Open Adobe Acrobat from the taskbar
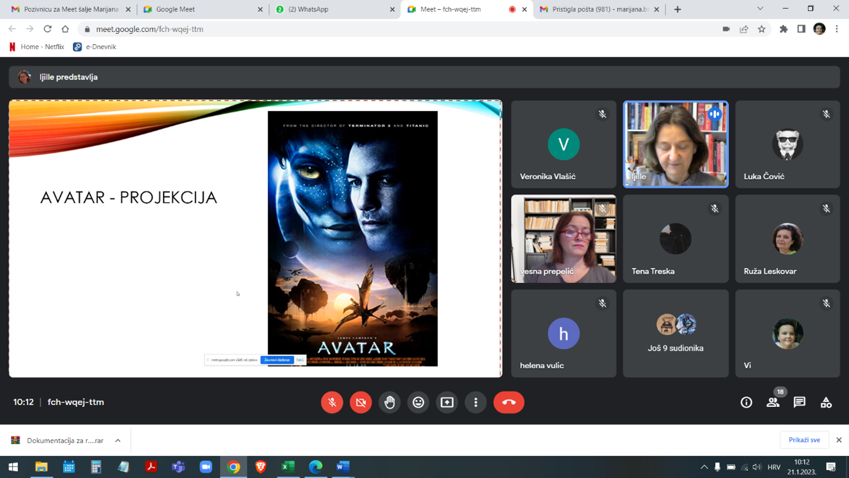This screenshot has width=849, height=478. pyautogui.click(x=151, y=467)
